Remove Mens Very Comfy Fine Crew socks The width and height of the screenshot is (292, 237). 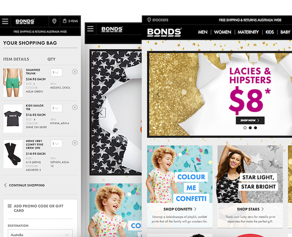tap(75, 143)
